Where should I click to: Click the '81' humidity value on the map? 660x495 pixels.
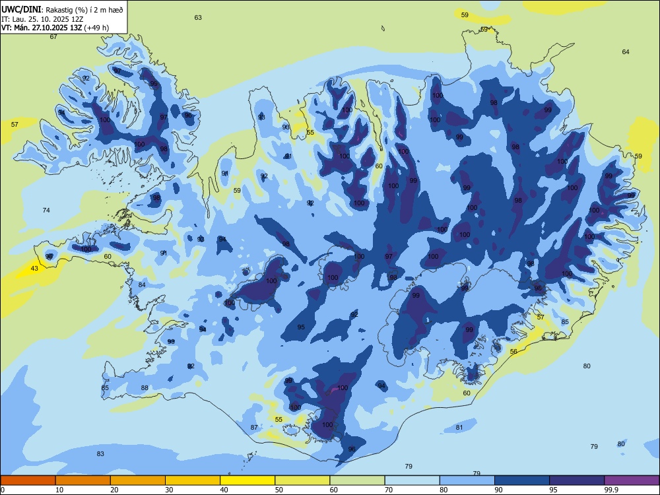[x=459, y=427]
